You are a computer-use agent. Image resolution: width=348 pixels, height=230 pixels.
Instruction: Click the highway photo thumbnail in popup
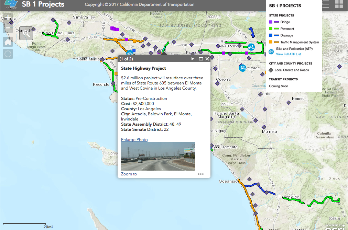click(158, 156)
